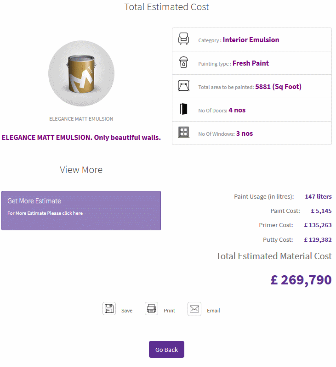Click the View More link
The image size is (336, 367).
[81, 170]
